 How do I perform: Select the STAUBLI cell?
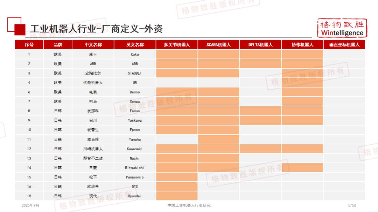click(135, 73)
